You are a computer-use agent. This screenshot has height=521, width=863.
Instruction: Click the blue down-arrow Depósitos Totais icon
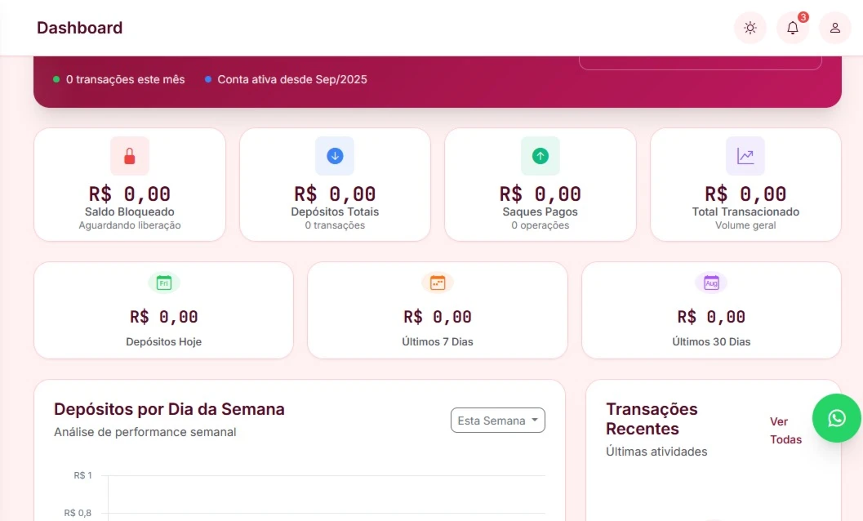pos(335,156)
